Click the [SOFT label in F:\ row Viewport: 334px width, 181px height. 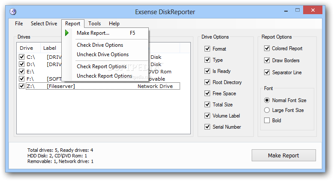[x=54, y=79]
